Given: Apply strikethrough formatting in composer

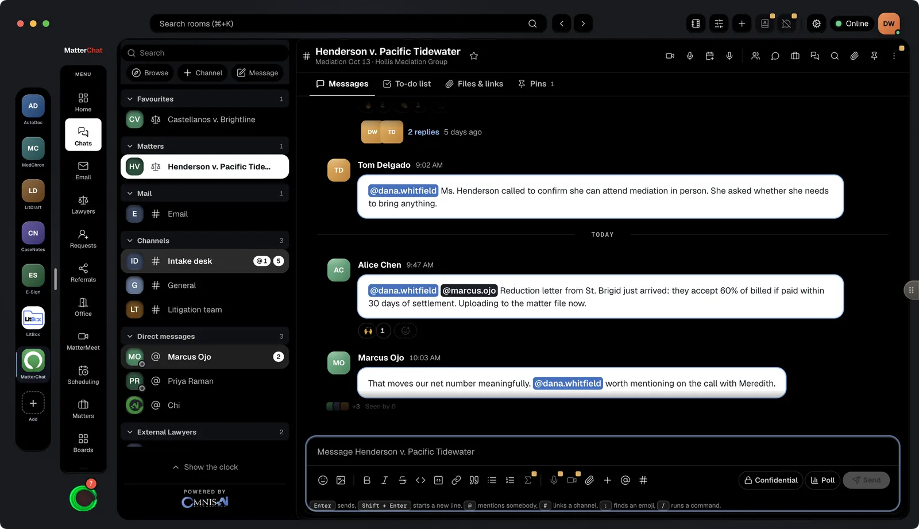Looking at the screenshot, I should pyautogui.click(x=403, y=480).
